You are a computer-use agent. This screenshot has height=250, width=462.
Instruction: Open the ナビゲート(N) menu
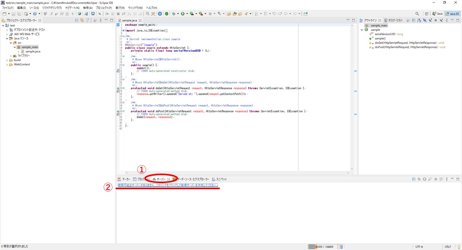[72, 8]
